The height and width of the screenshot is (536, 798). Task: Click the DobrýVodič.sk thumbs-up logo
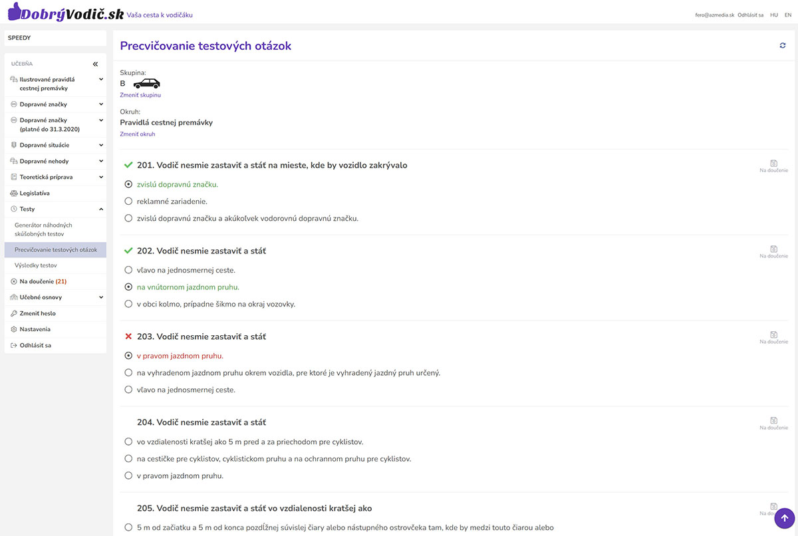pos(15,13)
